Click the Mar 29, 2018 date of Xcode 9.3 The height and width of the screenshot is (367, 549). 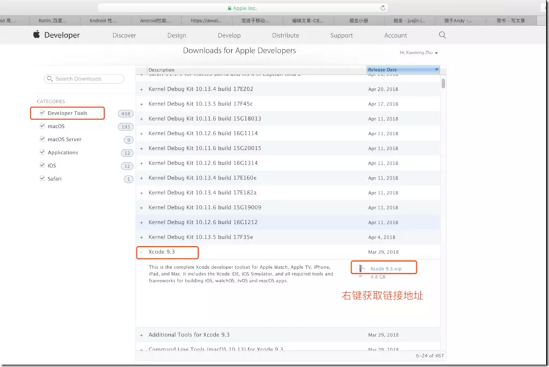[x=383, y=252]
